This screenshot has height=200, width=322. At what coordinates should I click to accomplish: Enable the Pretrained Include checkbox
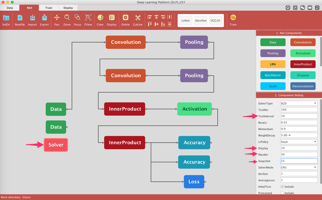(x=282, y=193)
